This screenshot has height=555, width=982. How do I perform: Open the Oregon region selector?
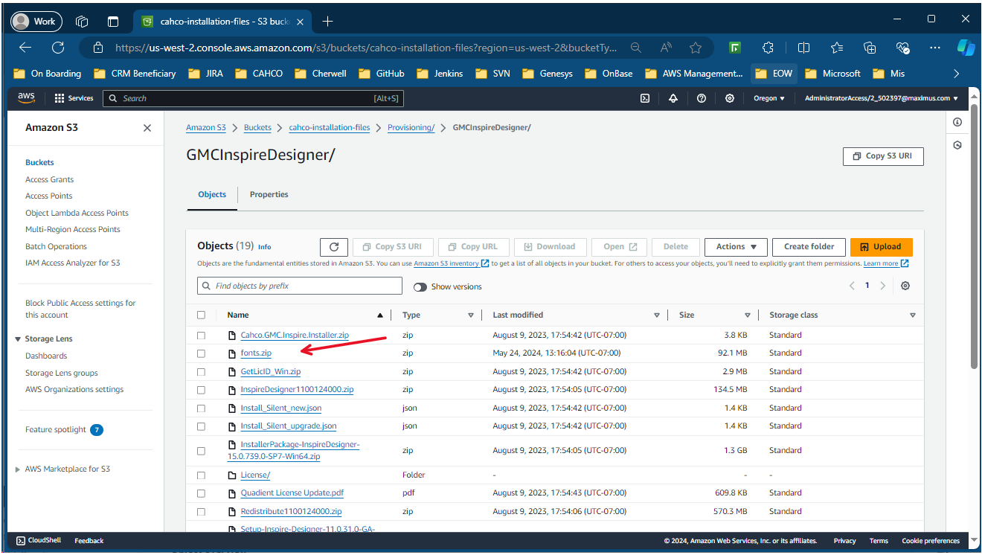tap(769, 98)
